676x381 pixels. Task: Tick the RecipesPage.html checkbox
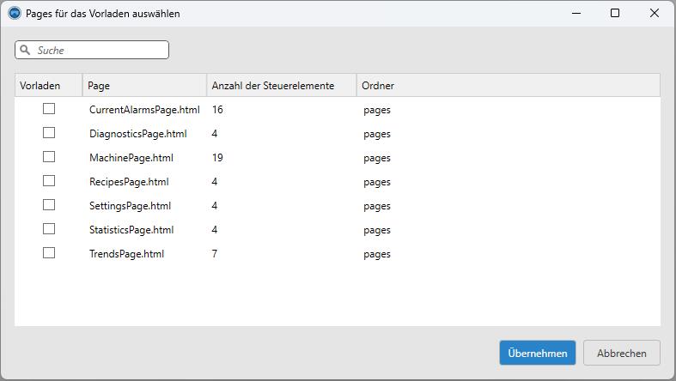(x=49, y=181)
